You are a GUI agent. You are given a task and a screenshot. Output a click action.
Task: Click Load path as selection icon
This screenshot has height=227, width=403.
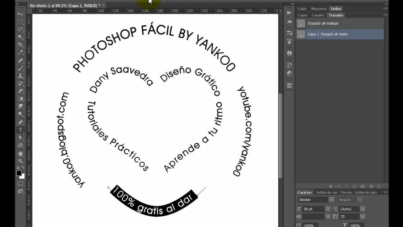(x=346, y=186)
